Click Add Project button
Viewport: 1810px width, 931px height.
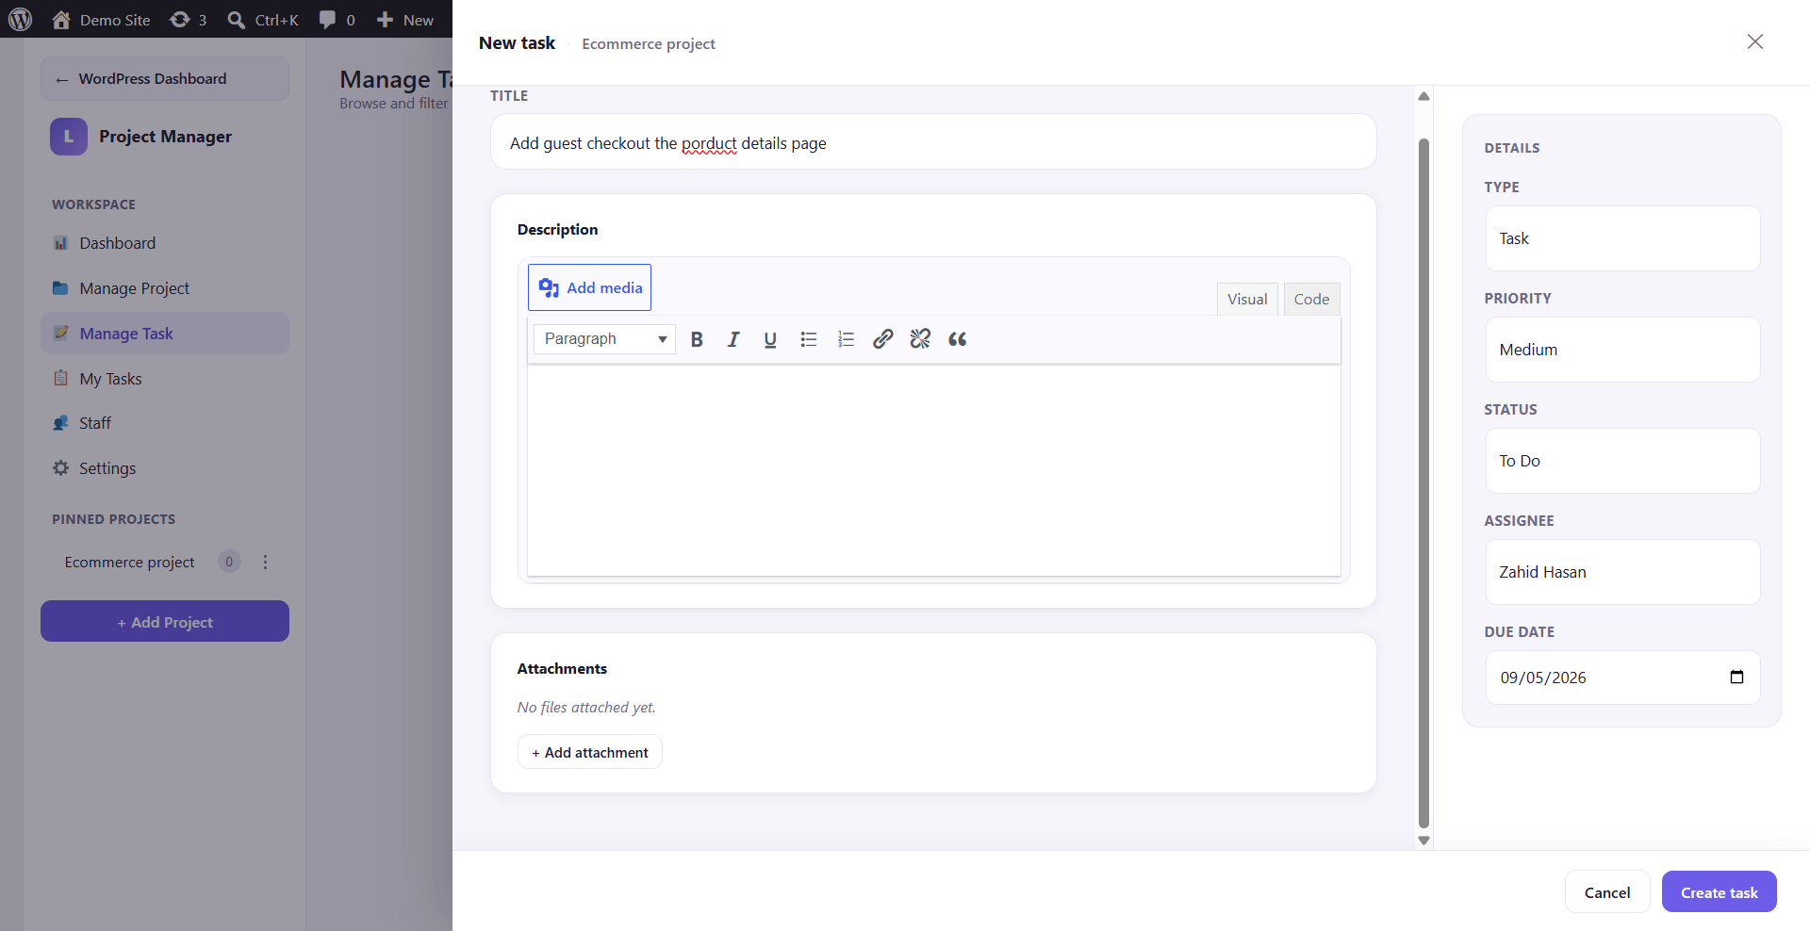pos(165,622)
